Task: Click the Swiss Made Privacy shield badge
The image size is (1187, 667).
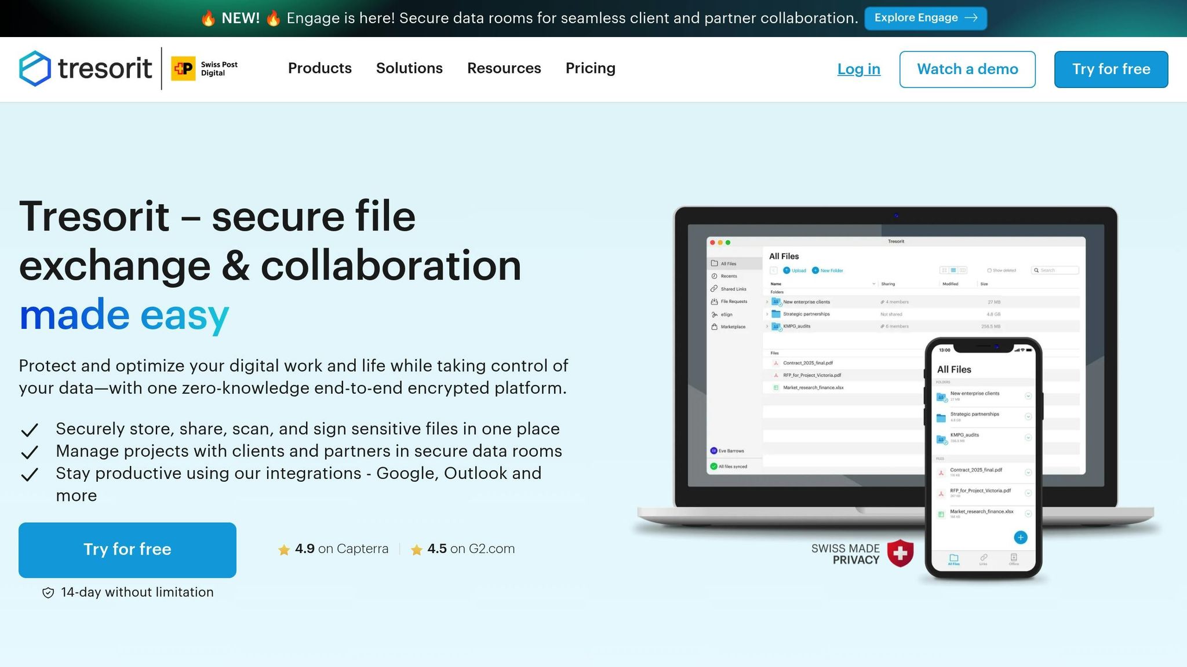Action: click(x=900, y=553)
